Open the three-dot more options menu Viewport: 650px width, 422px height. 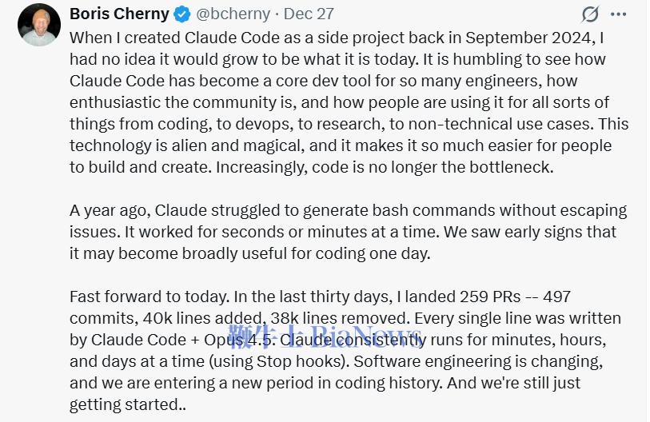coord(619,14)
